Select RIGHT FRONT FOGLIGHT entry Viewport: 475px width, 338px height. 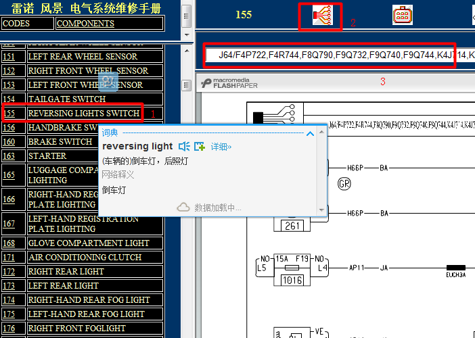pos(95,329)
